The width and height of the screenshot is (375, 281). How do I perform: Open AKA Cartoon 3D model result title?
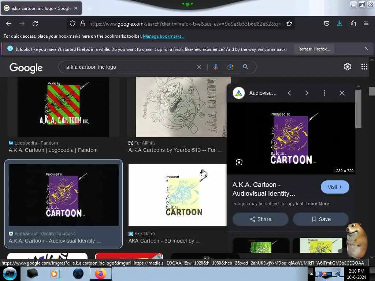coord(164,241)
